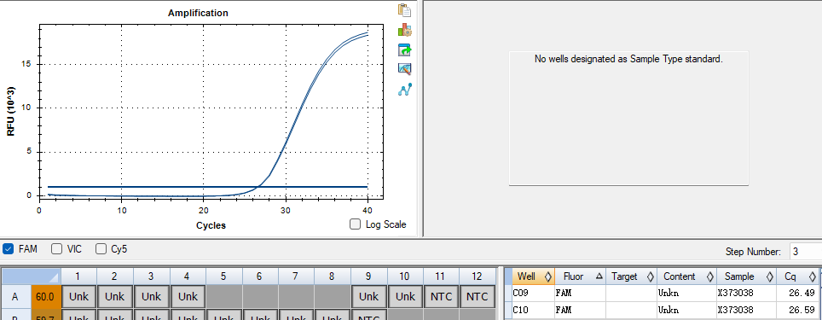Click the No wells designated standard message
822x320 pixels.
coord(628,59)
